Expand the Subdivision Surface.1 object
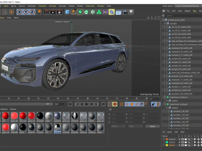The image size is (202, 151). 165,97
